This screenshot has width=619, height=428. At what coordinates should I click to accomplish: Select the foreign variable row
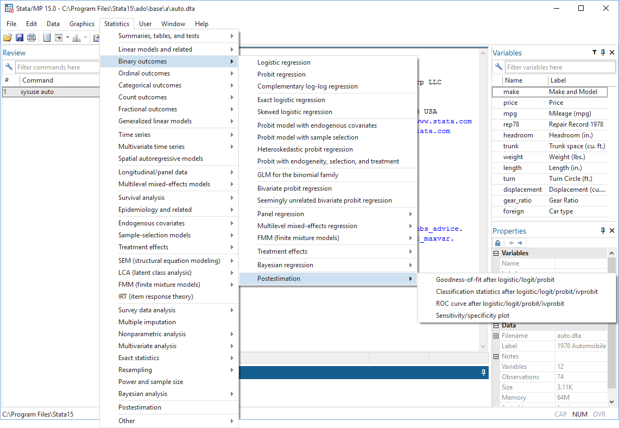[549, 211]
